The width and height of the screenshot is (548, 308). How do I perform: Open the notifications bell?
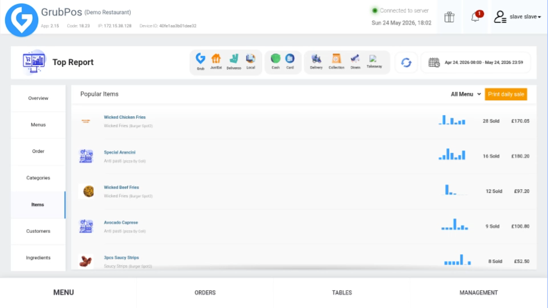click(475, 17)
